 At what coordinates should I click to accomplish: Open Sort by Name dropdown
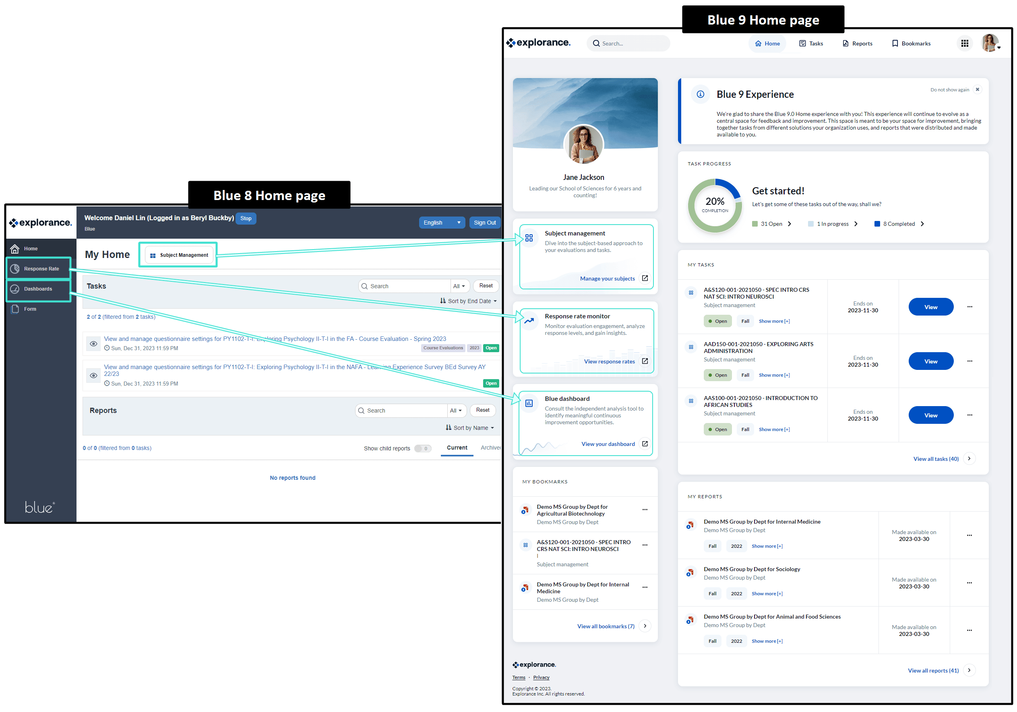point(470,428)
